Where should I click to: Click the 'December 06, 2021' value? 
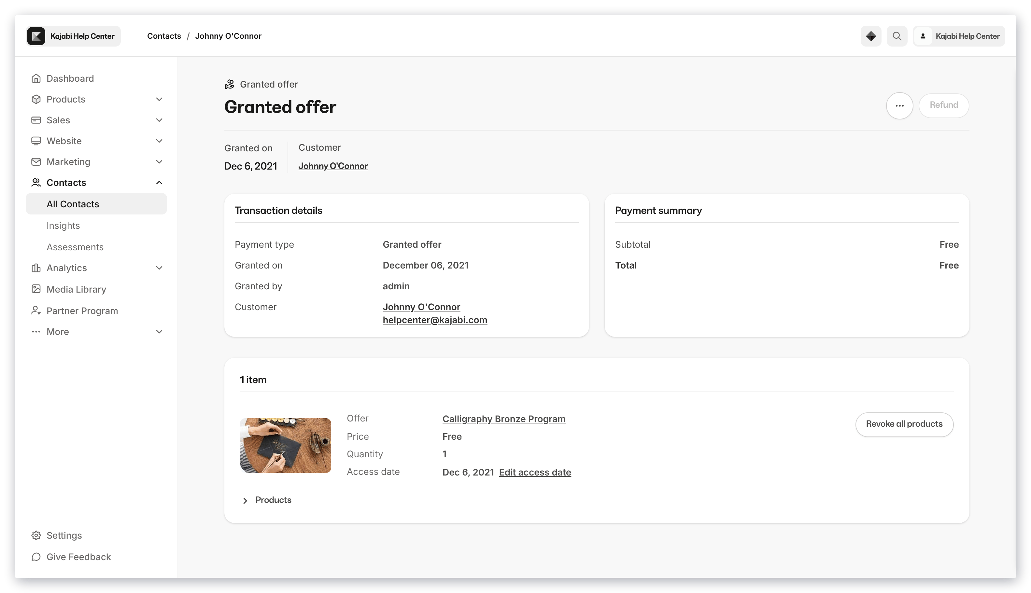tap(425, 265)
